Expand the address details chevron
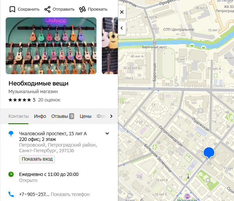This screenshot has height=201, width=234. [x=107, y=134]
